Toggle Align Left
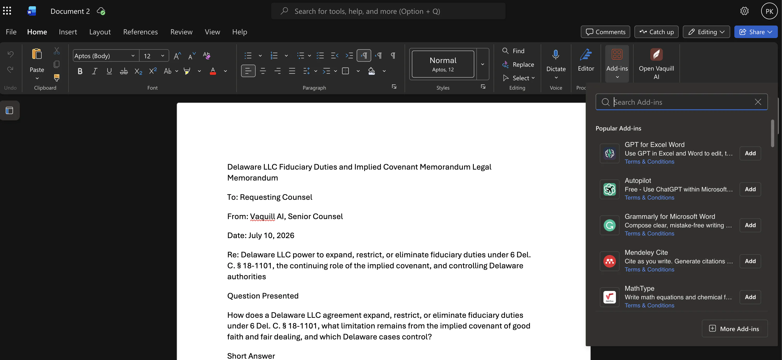This screenshot has height=360, width=782. pos(248,71)
